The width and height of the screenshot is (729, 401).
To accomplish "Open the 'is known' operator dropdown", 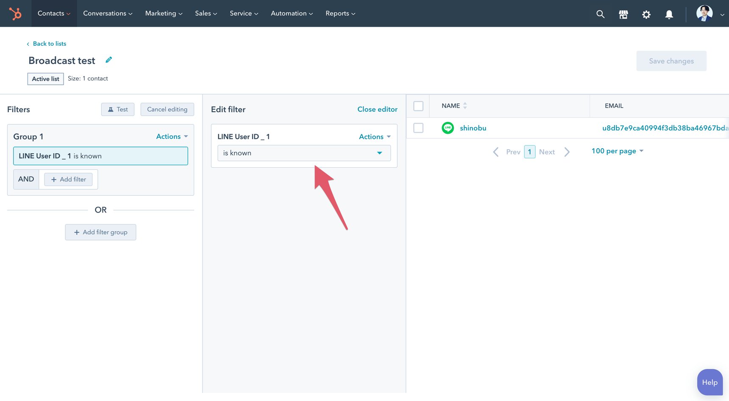I will pyautogui.click(x=303, y=153).
